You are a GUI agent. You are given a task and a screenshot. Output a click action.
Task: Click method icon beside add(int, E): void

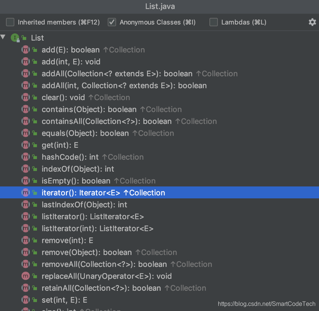26,62
